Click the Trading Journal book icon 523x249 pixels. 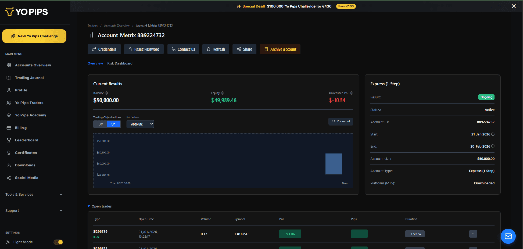tap(9, 78)
